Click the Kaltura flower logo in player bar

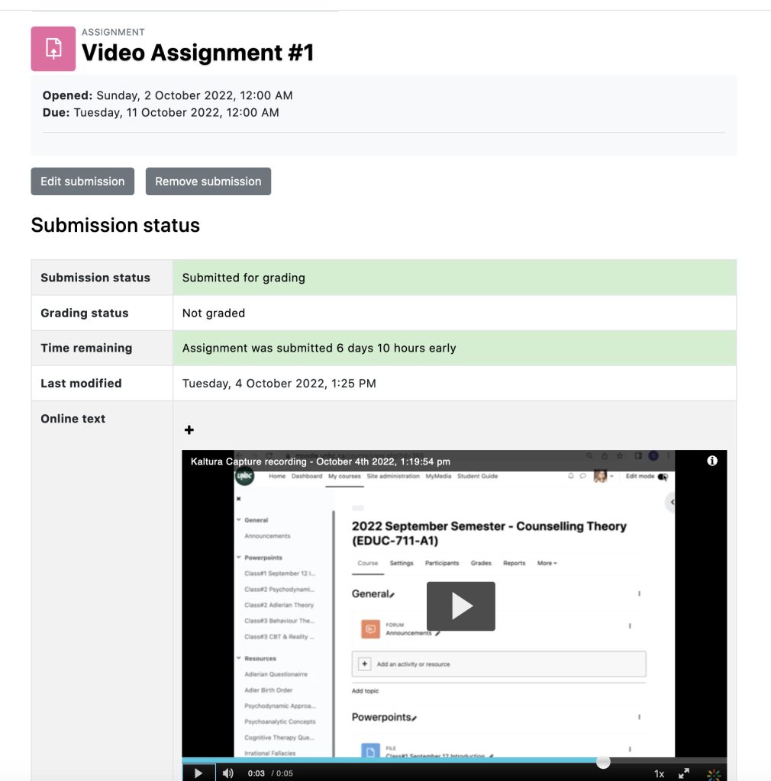pyautogui.click(x=714, y=773)
